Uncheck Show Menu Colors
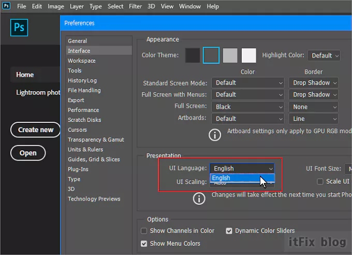The width and height of the screenshot is (352, 255). click(144, 244)
